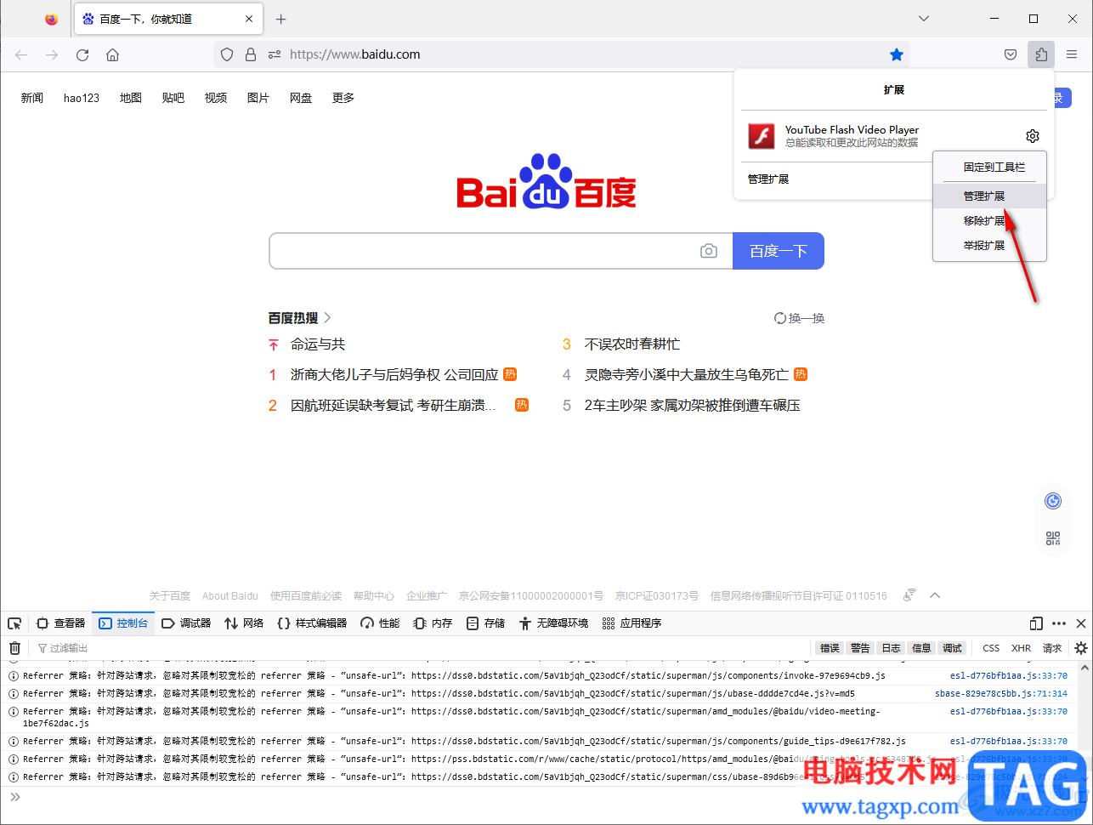Clear console output with trash icon
The height and width of the screenshot is (825, 1093).
point(14,648)
